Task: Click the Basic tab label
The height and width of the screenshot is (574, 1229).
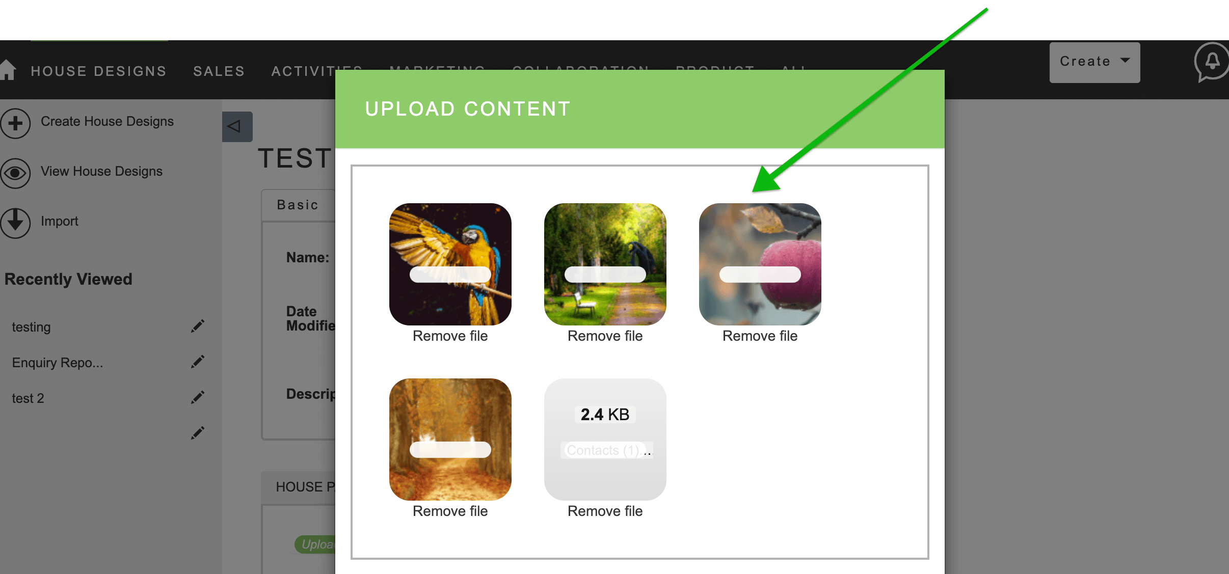Action: 298,204
